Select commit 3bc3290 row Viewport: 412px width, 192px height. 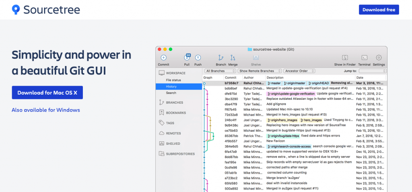tap(294, 99)
